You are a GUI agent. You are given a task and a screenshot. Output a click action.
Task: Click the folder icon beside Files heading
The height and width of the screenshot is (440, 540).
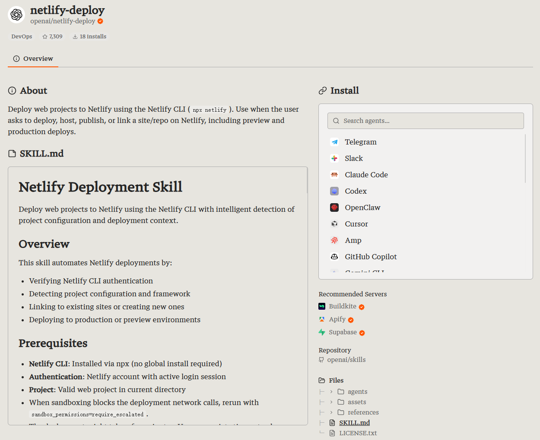tap(322, 380)
